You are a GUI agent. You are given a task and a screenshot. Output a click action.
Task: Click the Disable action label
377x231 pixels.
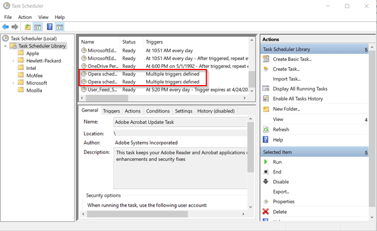281,181
